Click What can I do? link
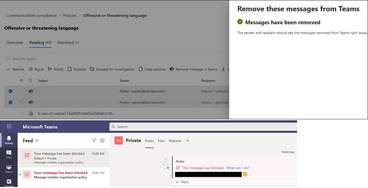This screenshot has height=188, width=368. 238,168
